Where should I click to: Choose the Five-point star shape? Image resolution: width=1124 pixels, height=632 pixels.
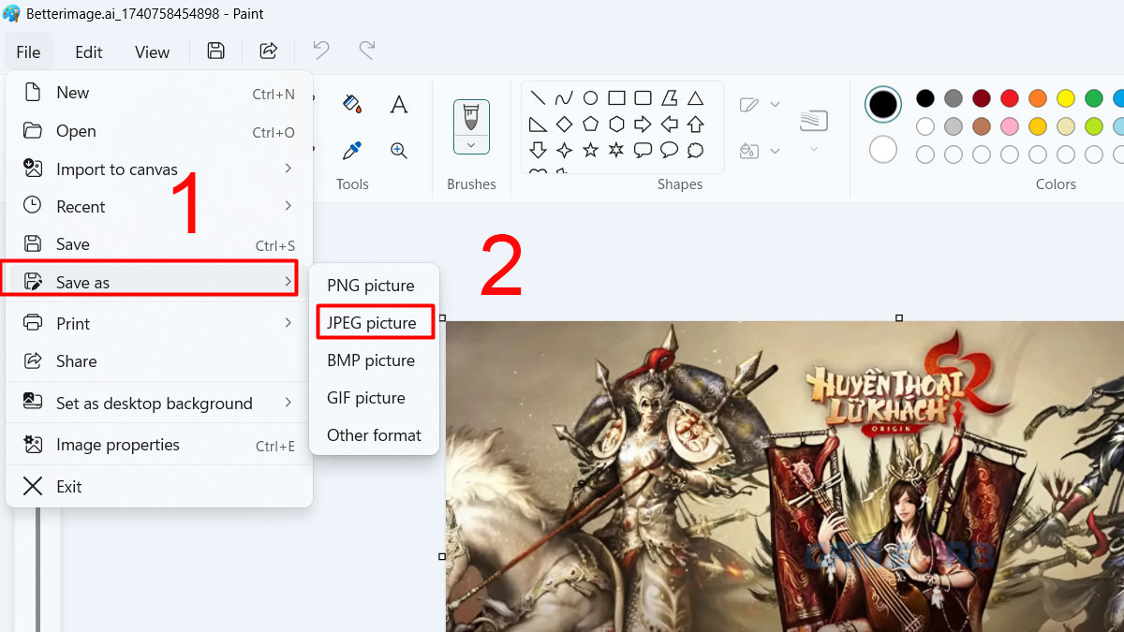pos(590,150)
